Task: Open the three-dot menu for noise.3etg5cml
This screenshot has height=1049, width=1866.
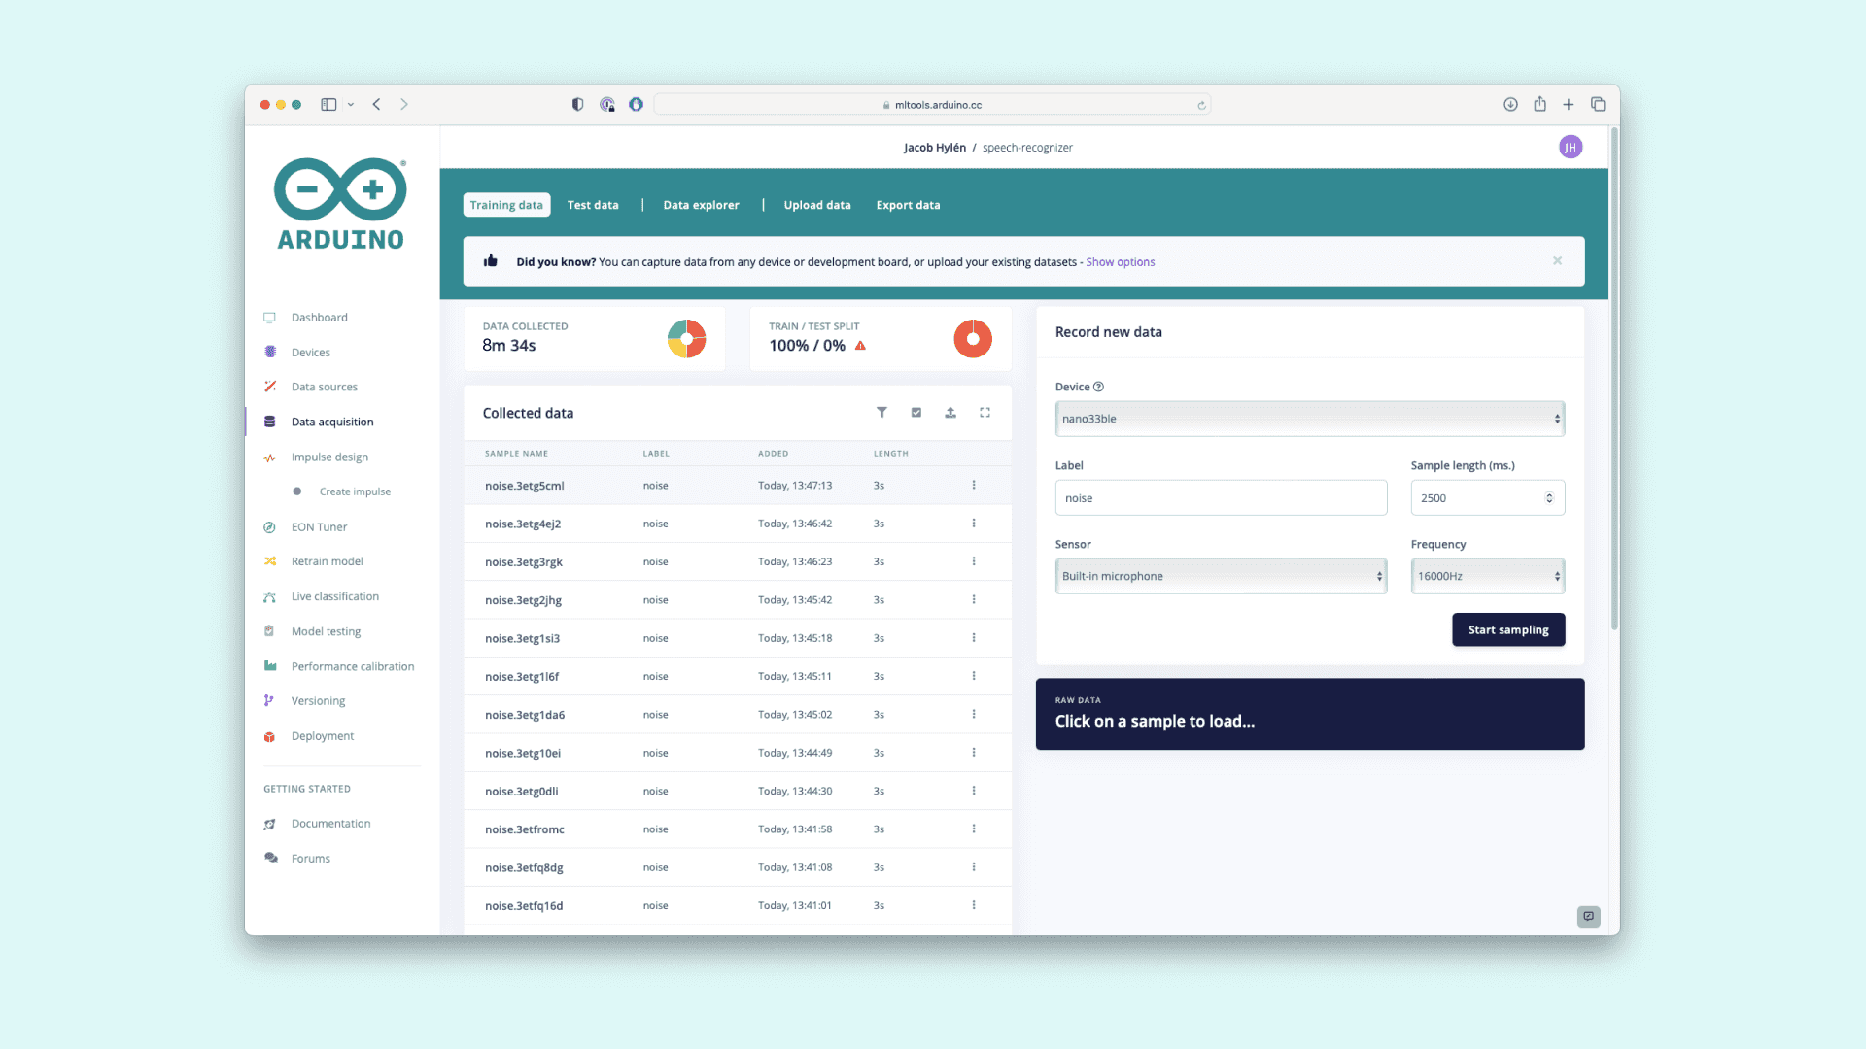Action: coord(974,485)
